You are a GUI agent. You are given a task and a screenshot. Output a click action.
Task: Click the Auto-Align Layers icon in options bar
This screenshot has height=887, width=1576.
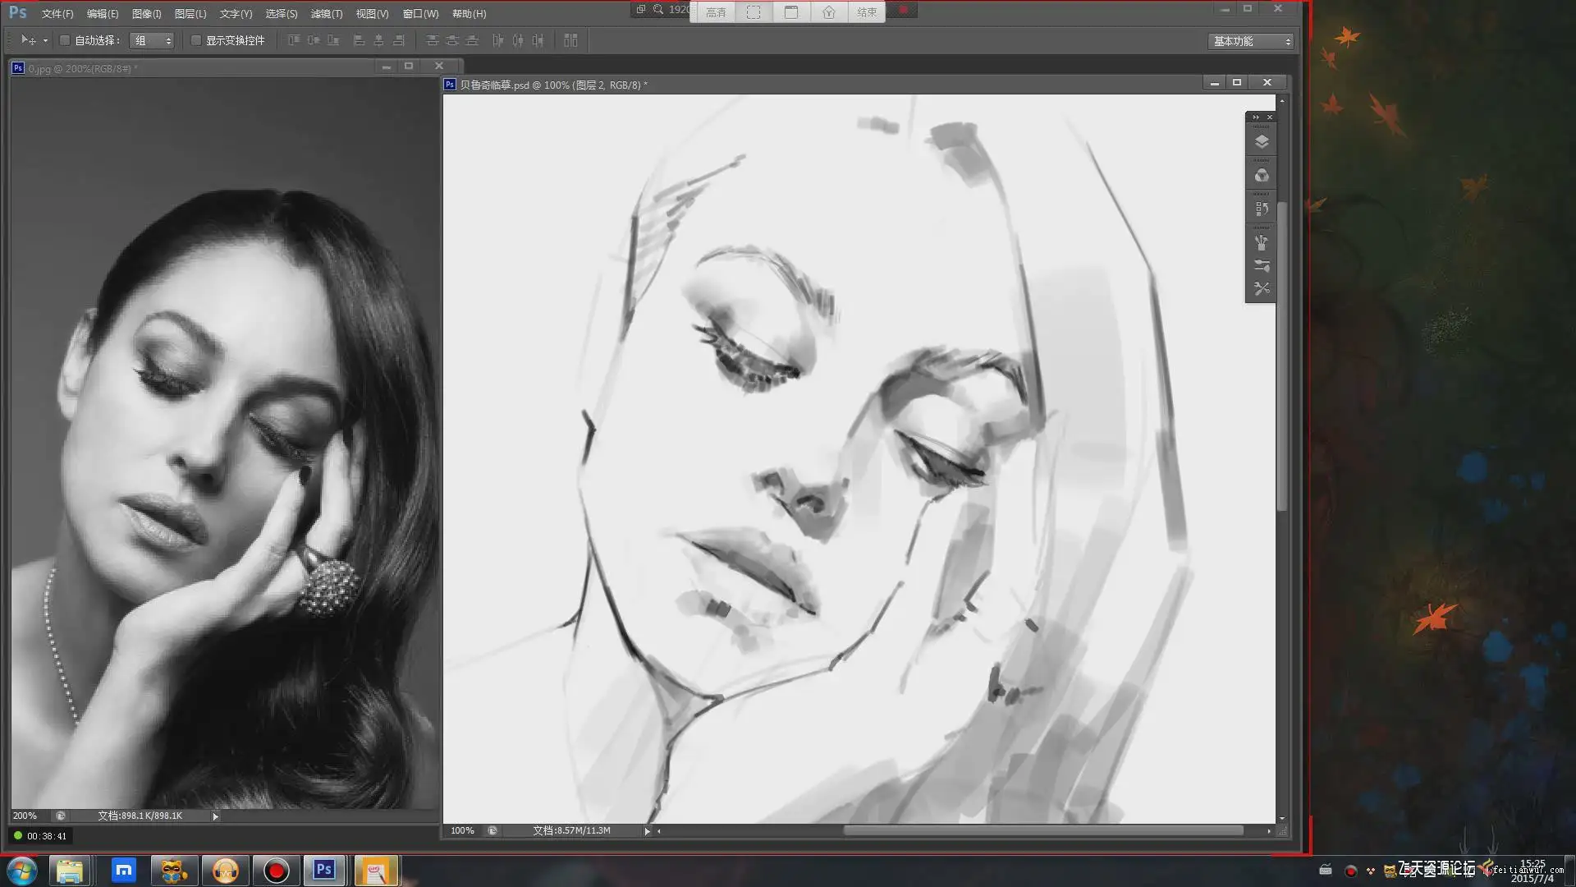pyautogui.click(x=570, y=40)
